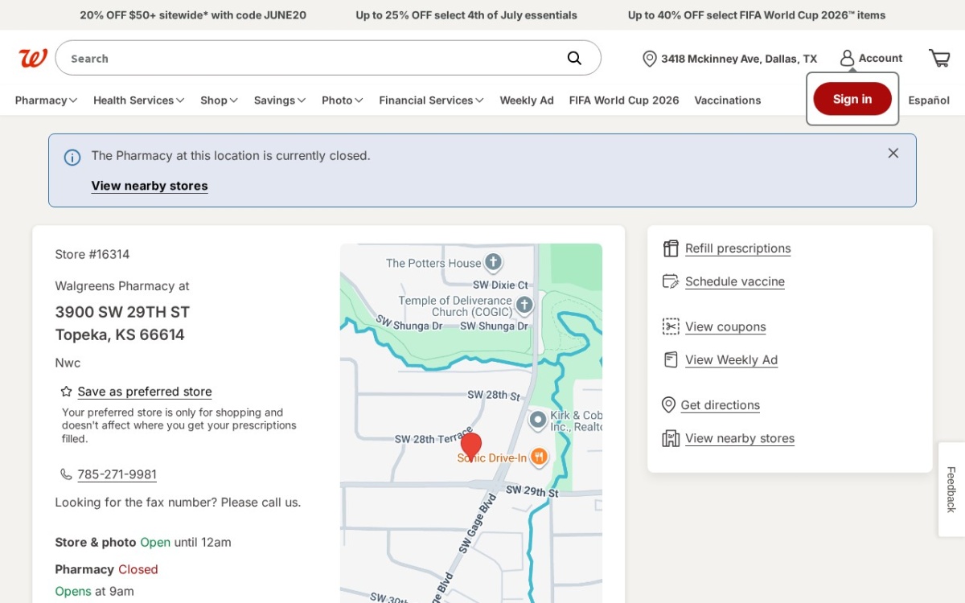This screenshot has height=603, width=965.
Task: Open View Weekly Ad link
Action: (731, 359)
